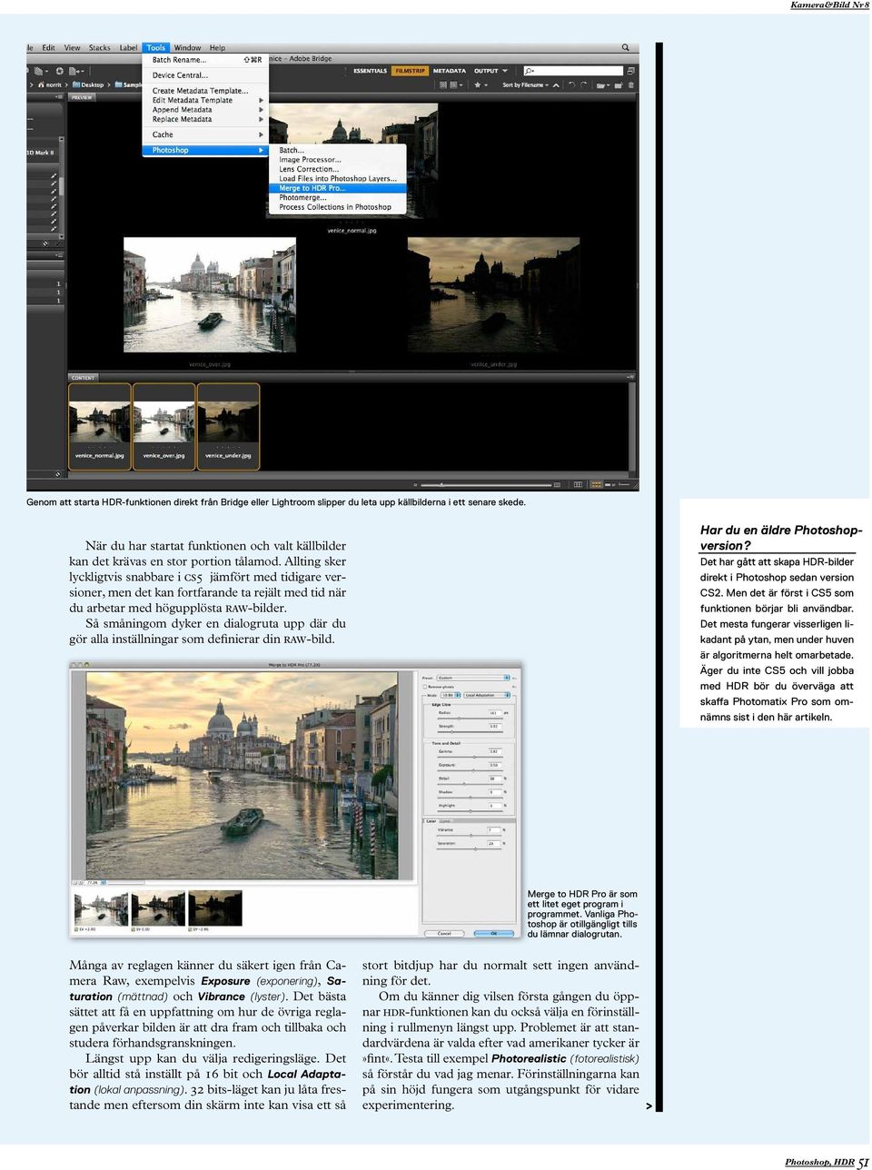Select venice_normal.jpg thumbnail
The width and height of the screenshot is (872, 1170).
coord(100,426)
